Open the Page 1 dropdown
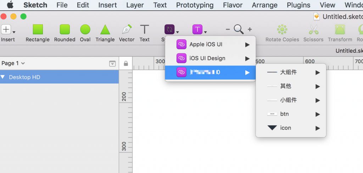 pos(13,63)
